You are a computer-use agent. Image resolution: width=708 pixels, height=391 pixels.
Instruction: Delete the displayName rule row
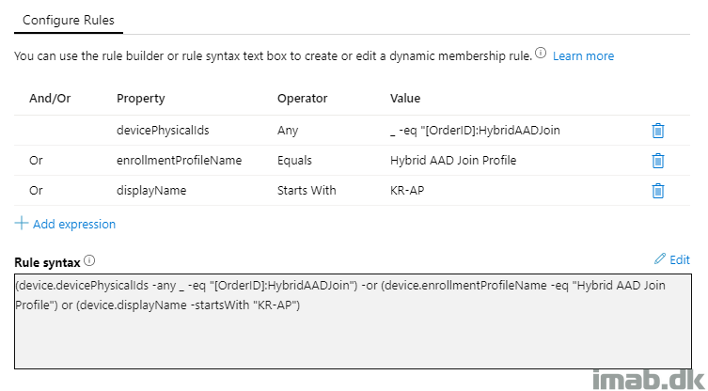658,191
